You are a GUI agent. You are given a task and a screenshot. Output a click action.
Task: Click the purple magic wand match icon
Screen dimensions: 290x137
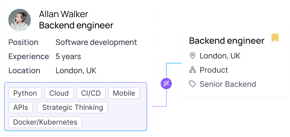[x=166, y=84]
